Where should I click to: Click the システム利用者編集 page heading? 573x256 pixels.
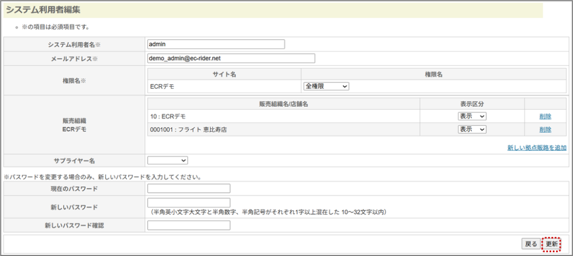point(46,10)
